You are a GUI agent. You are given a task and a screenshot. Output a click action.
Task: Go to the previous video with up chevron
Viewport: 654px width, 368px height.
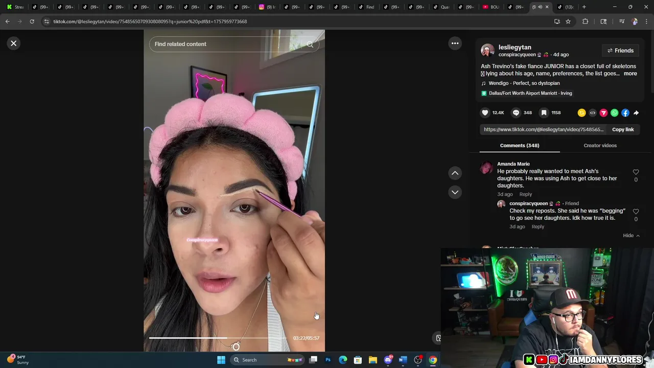point(455,173)
